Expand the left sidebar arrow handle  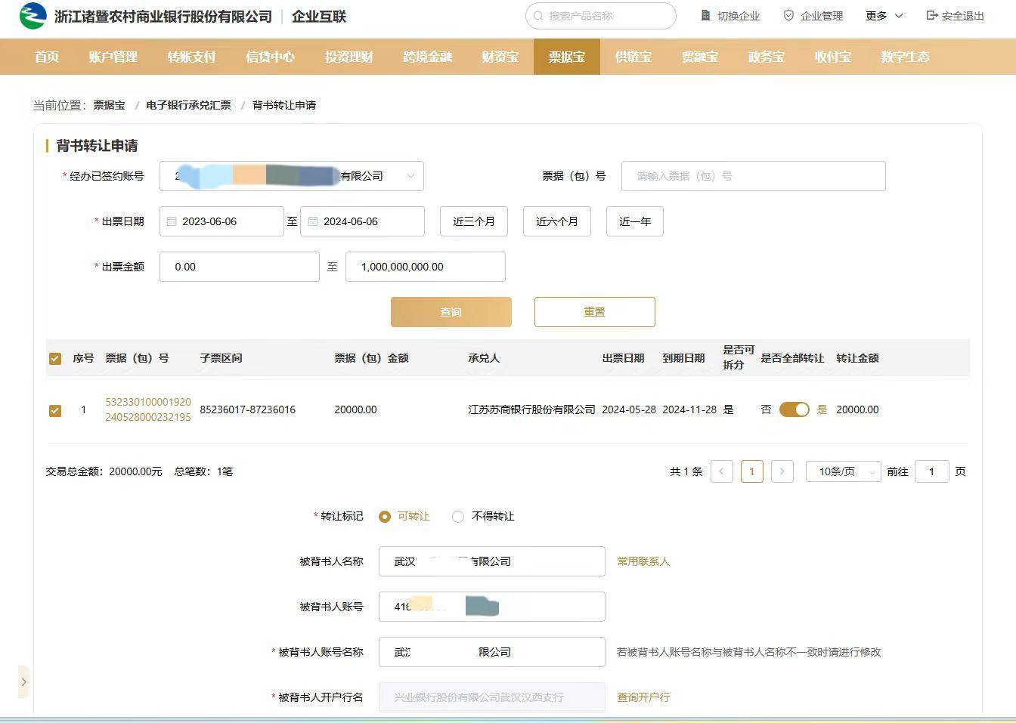23,681
